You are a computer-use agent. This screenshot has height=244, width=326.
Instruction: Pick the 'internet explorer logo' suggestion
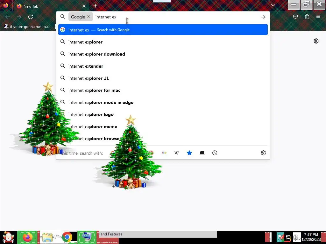[163, 114]
